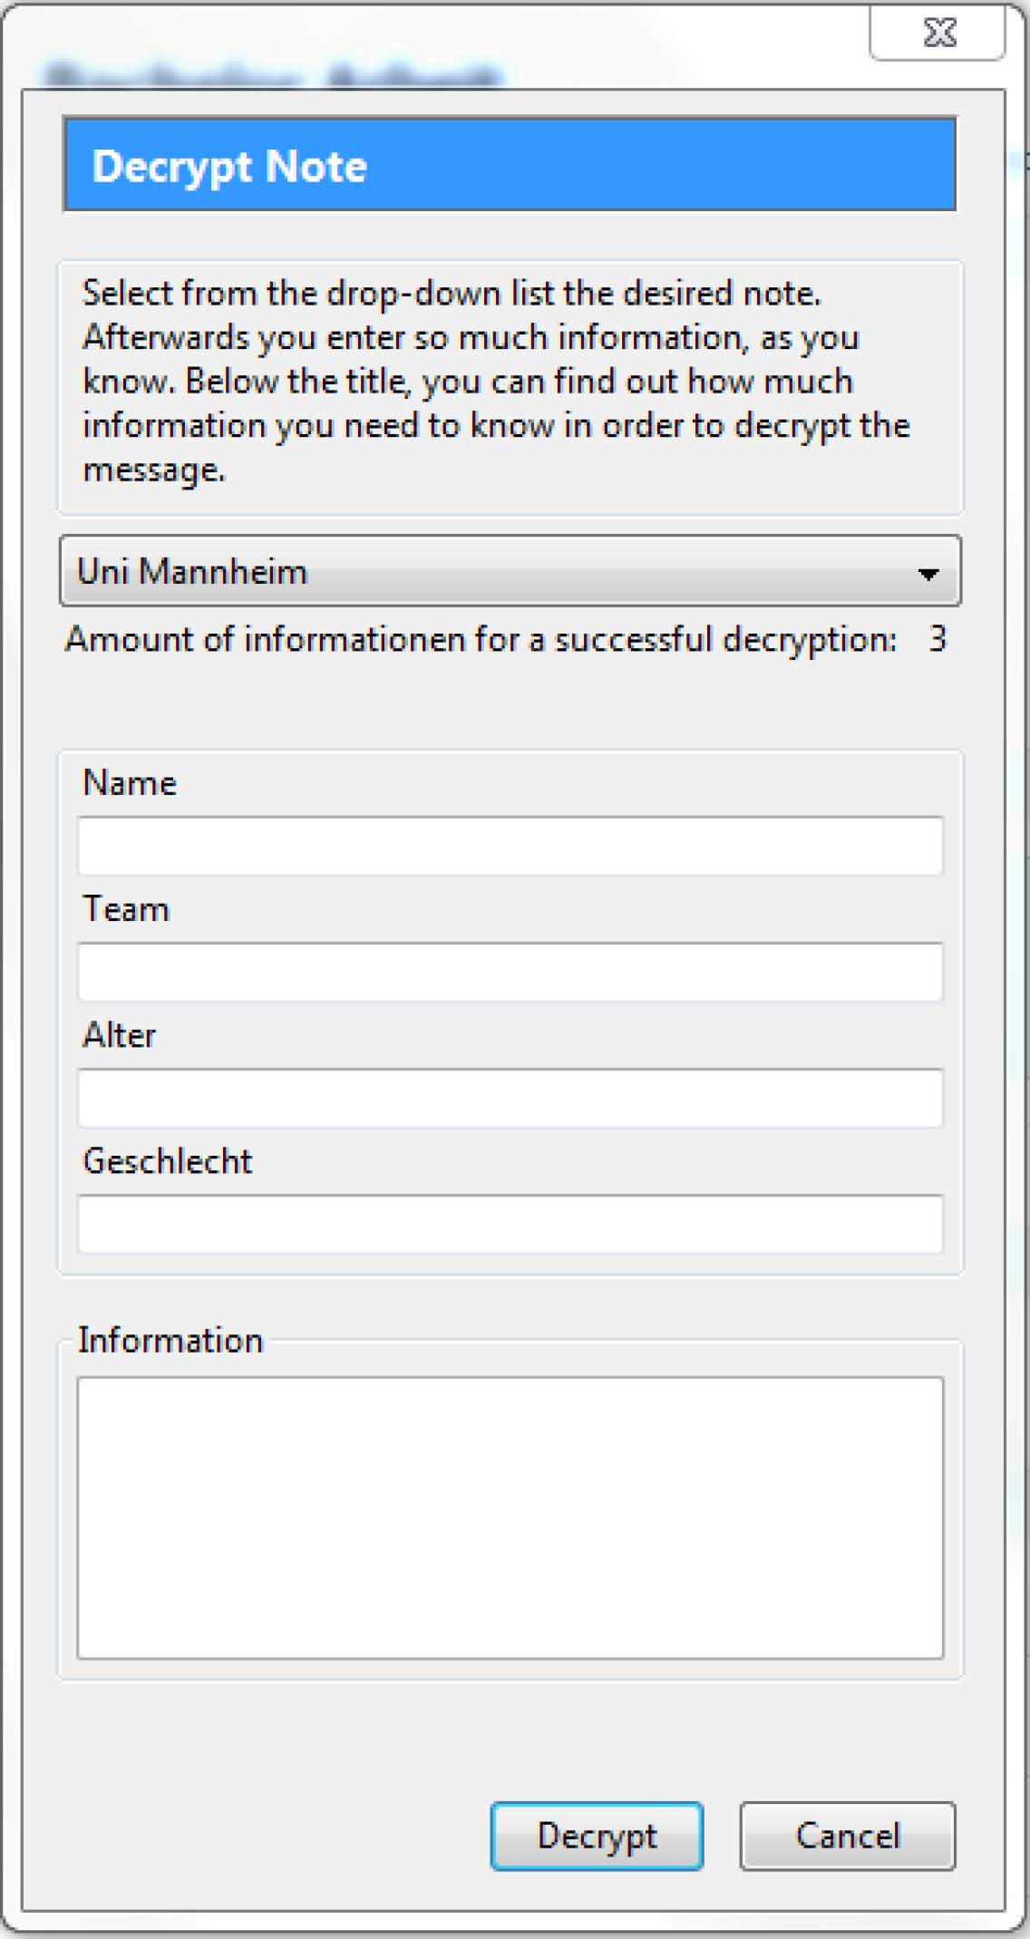Screen dimensions: 1030x1939
Task: Focus the Name input field
Action: click(x=510, y=846)
